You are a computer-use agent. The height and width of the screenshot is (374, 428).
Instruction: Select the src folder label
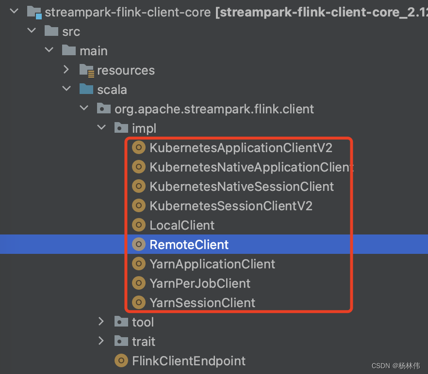pyautogui.click(x=71, y=32)
